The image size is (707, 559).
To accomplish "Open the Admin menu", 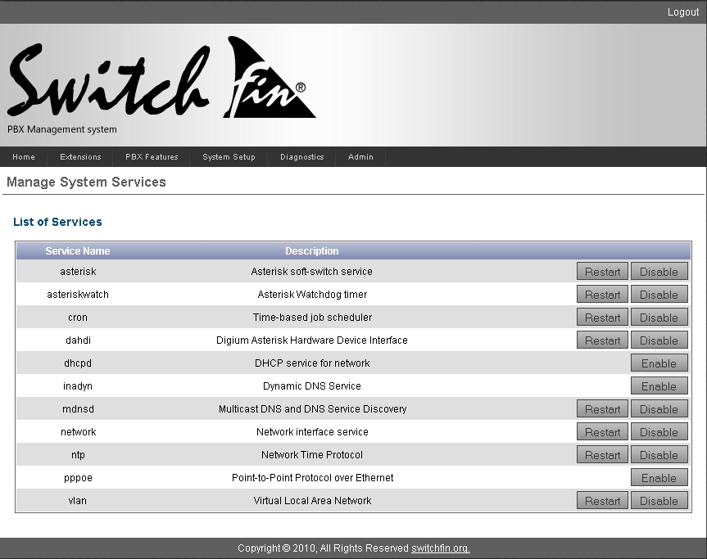I will tap(360, 157).
